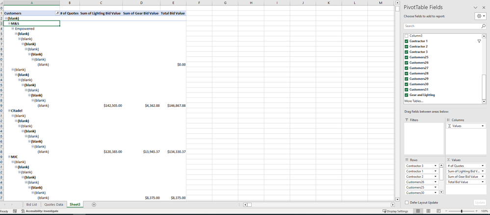
Task: Open Values dropdown in Columns area
Action: [484, 126]
